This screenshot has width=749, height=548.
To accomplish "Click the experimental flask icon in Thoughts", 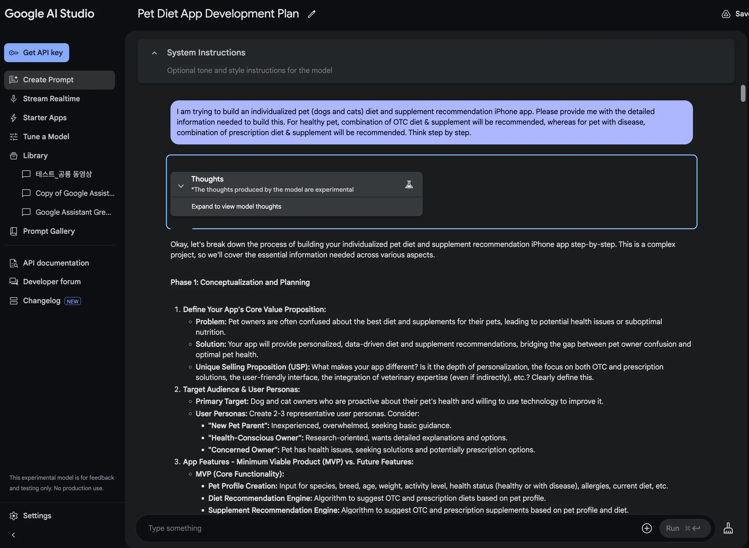I will tap(409, 185).
